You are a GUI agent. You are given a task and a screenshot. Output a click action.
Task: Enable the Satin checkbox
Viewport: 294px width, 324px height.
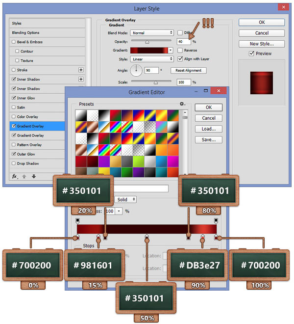14,107
